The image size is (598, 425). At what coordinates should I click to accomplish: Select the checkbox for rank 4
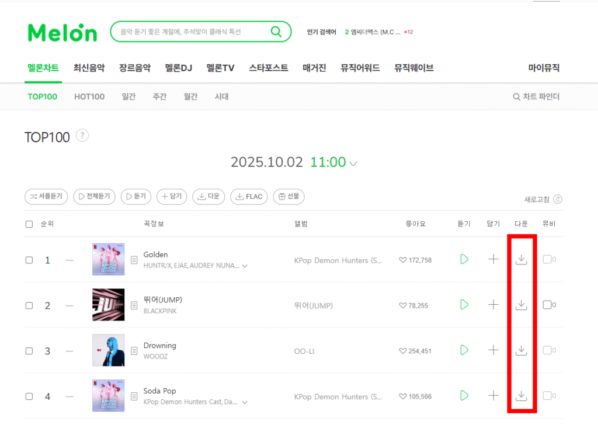pos(29,397)
